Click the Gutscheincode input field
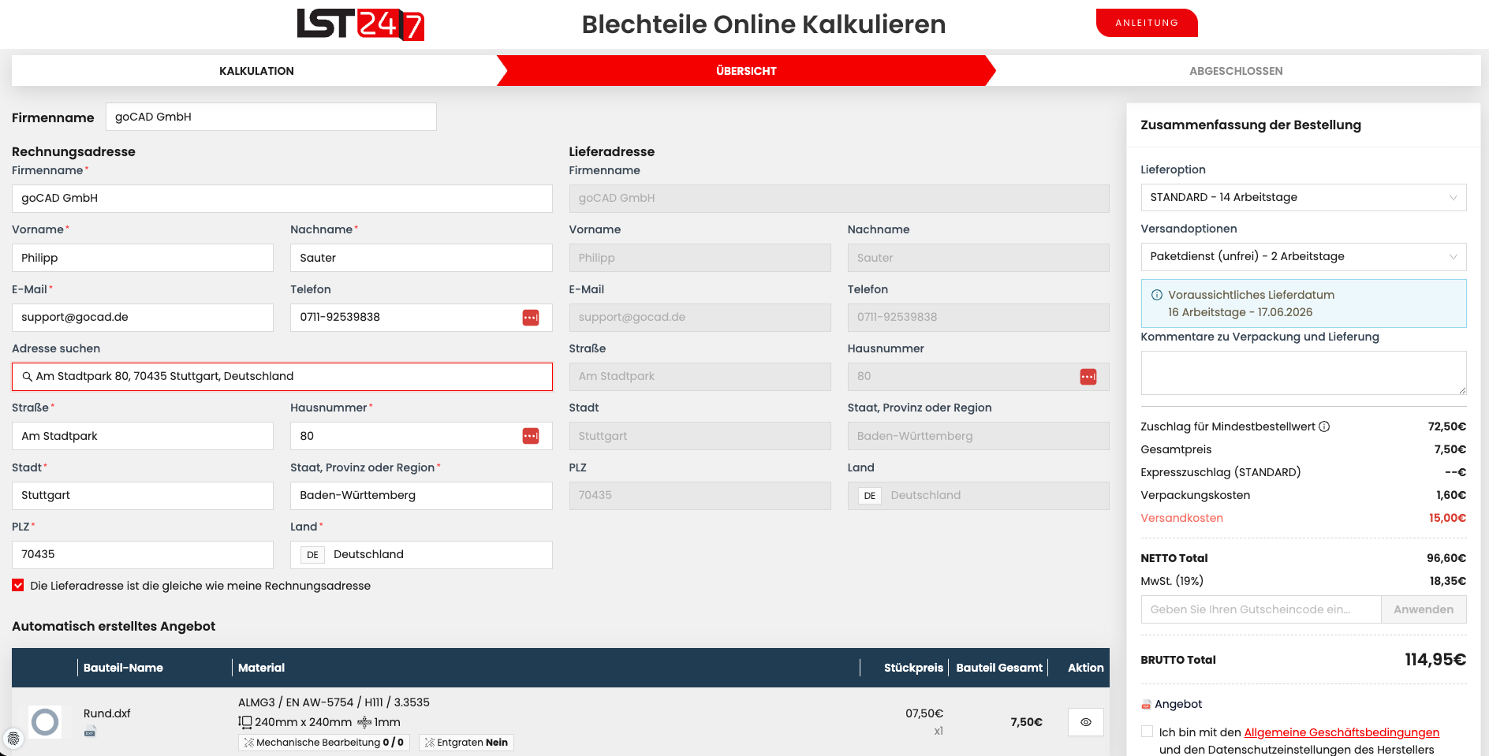The height and width of the screenshot is (756, 1489). [x=1261, y=609]
